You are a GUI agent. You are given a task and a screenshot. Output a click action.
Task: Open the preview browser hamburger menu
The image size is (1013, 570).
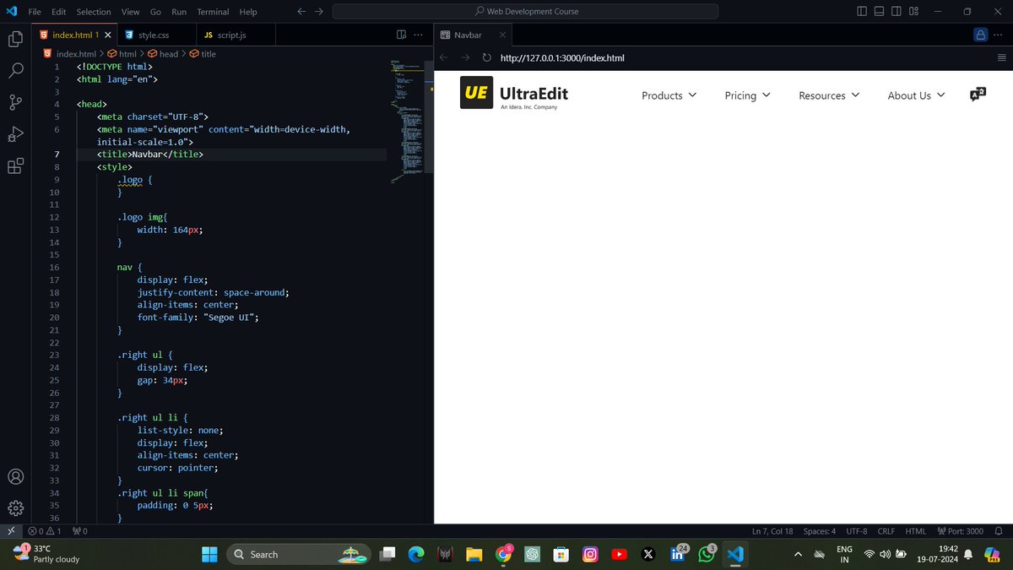[x=1001, y=58]
